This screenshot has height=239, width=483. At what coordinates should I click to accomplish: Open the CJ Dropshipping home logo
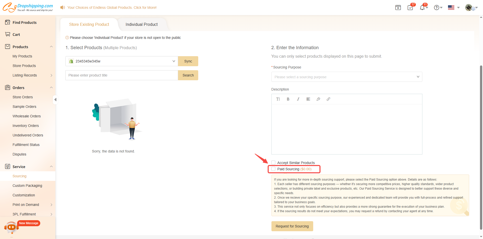(28, 7)
